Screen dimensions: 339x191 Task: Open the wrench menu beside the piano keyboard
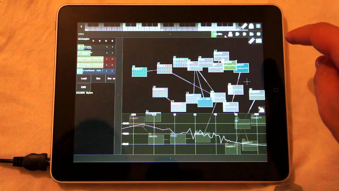(x=244, y=26)
